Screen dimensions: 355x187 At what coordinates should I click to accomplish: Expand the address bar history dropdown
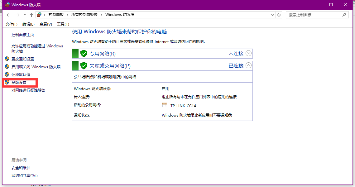[x=273, y=15]
